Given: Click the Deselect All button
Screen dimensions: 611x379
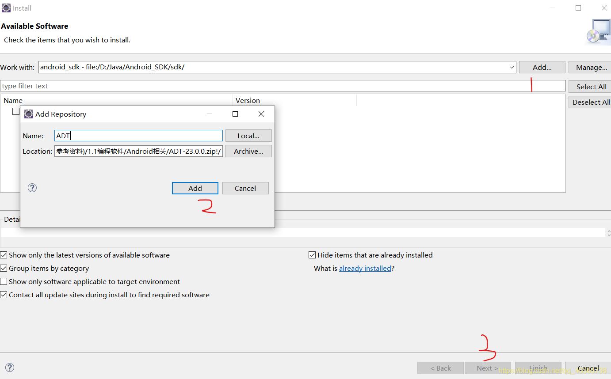Looking at the screenshot, I should [x=590, y=102].
